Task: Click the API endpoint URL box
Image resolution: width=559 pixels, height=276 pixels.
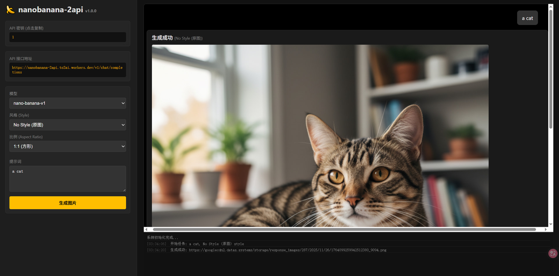Action: 68,70
